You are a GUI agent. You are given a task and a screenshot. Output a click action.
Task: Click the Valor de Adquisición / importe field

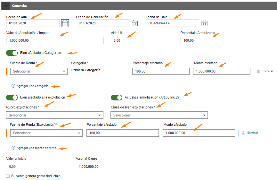click(55, 40)
